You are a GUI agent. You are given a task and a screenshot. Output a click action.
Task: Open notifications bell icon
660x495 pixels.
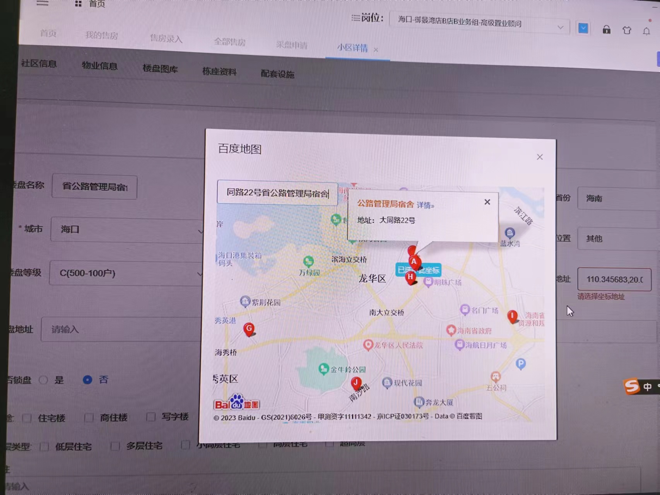646,31
